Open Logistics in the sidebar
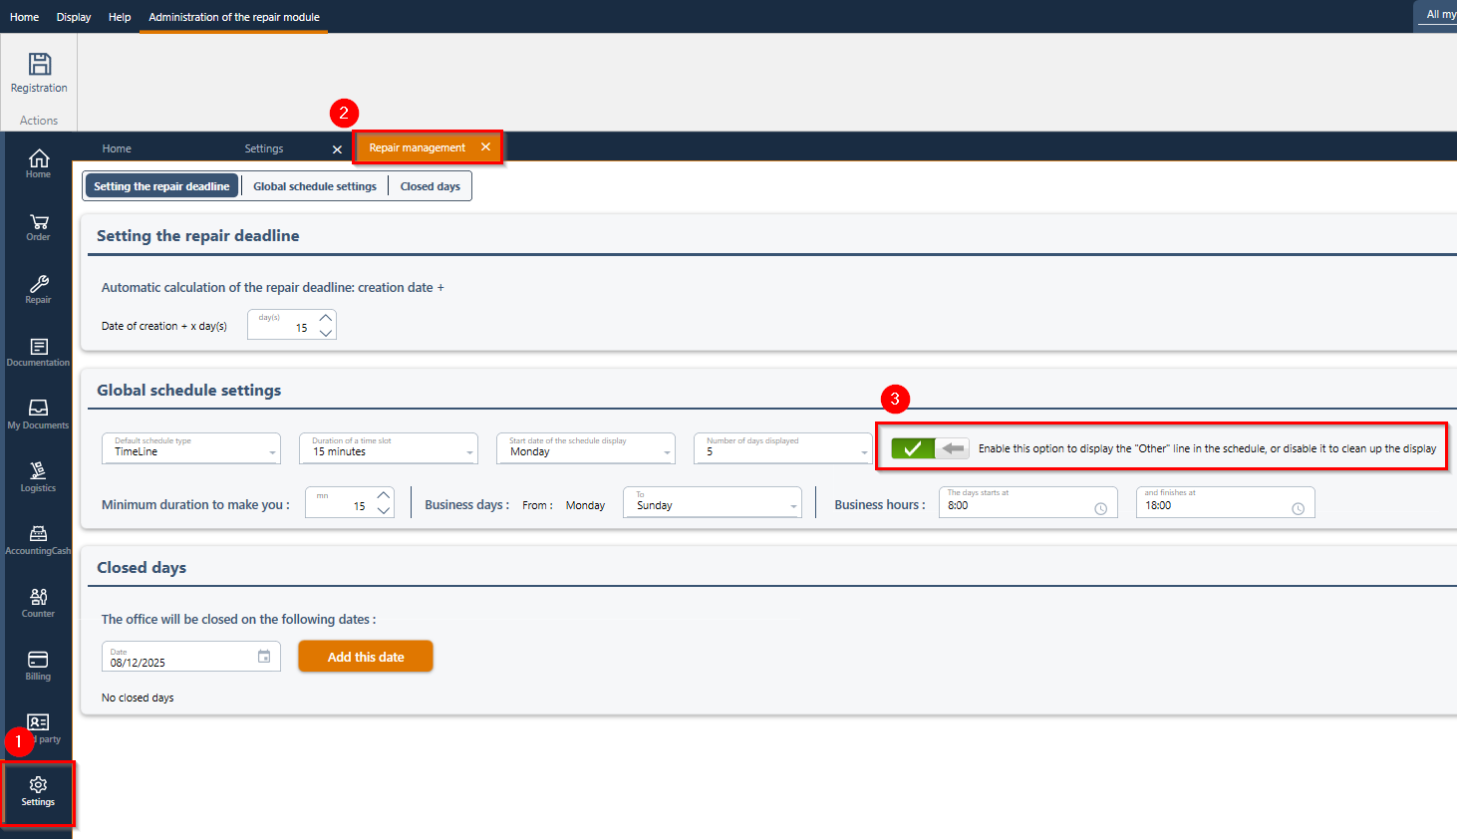The height and width of the screenshot is (839, 1457). [x=38, y=477]
